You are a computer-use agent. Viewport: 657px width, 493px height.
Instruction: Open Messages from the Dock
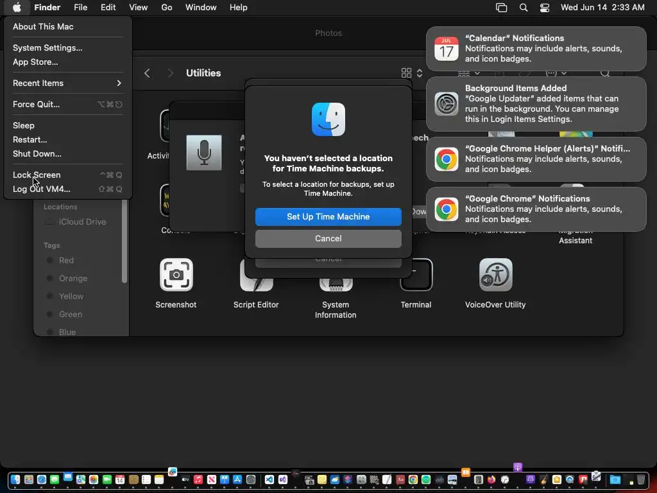[x=55, y=480]
